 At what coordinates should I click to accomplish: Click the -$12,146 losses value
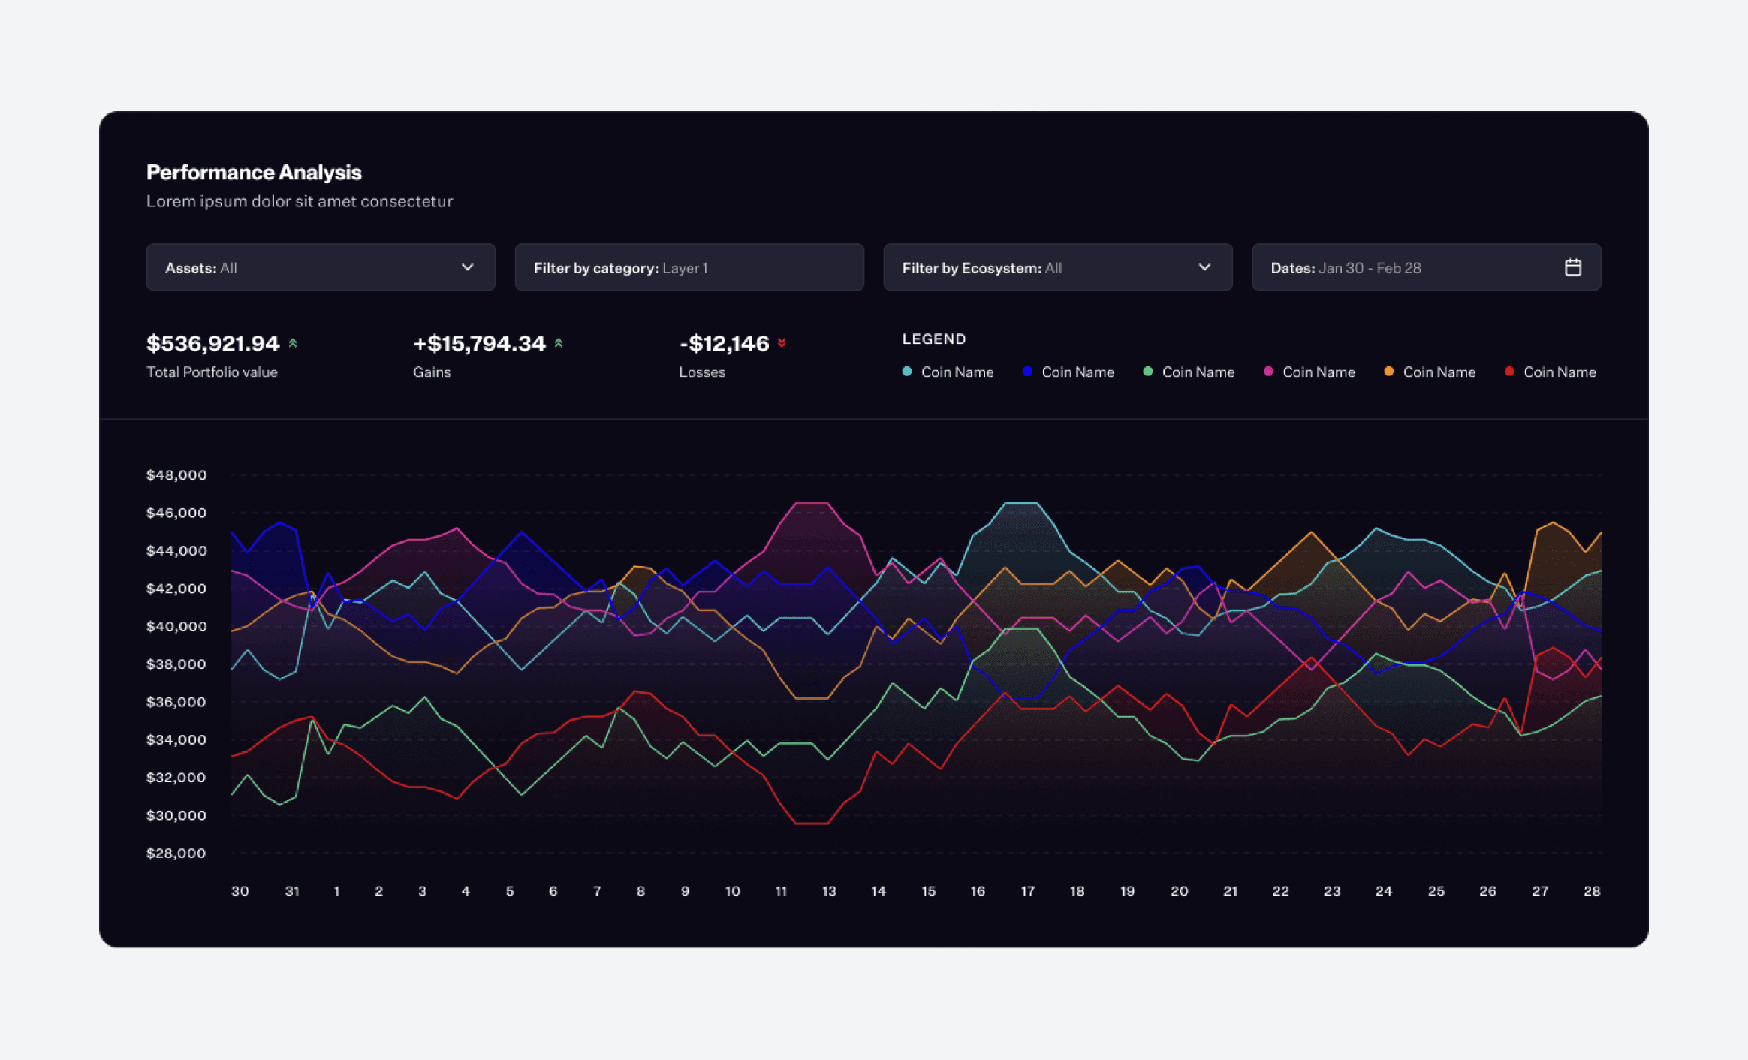pos(724,343)
